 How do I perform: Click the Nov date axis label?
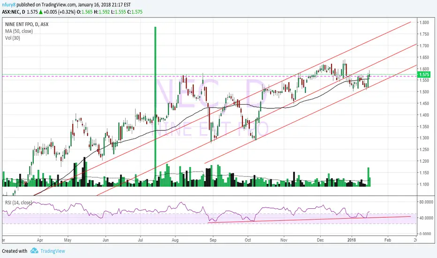pyautogui.click(x=284, y=240)
